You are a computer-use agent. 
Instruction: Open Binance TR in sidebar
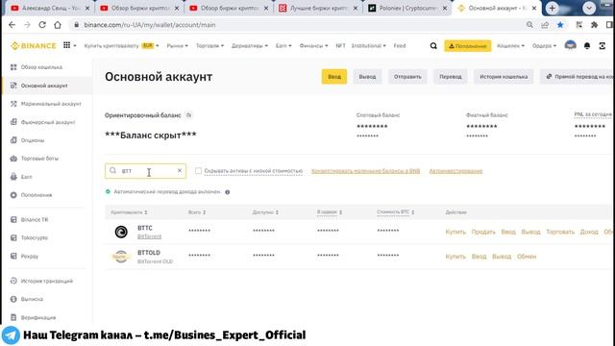(30, 220)
